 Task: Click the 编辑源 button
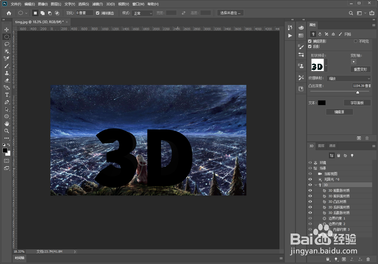pyautogui.click(x=339, y=112)
